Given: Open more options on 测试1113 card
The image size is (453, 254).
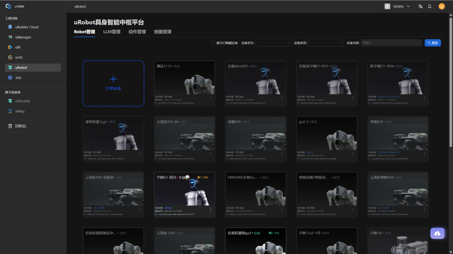Looking at the screenshot, I should (211, 98).
